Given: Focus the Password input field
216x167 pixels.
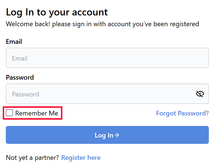Looking at the screenshot, I should (x=99, y=94).
